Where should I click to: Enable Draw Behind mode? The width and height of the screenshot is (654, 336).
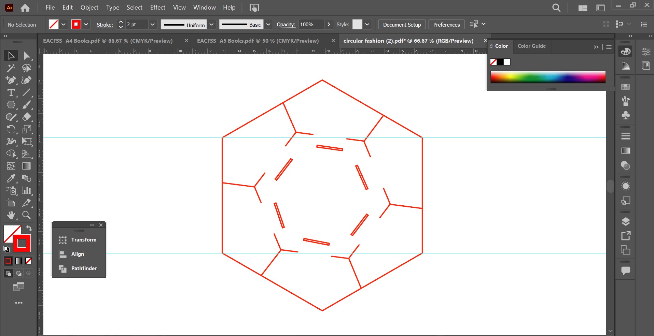pos(18,273)
